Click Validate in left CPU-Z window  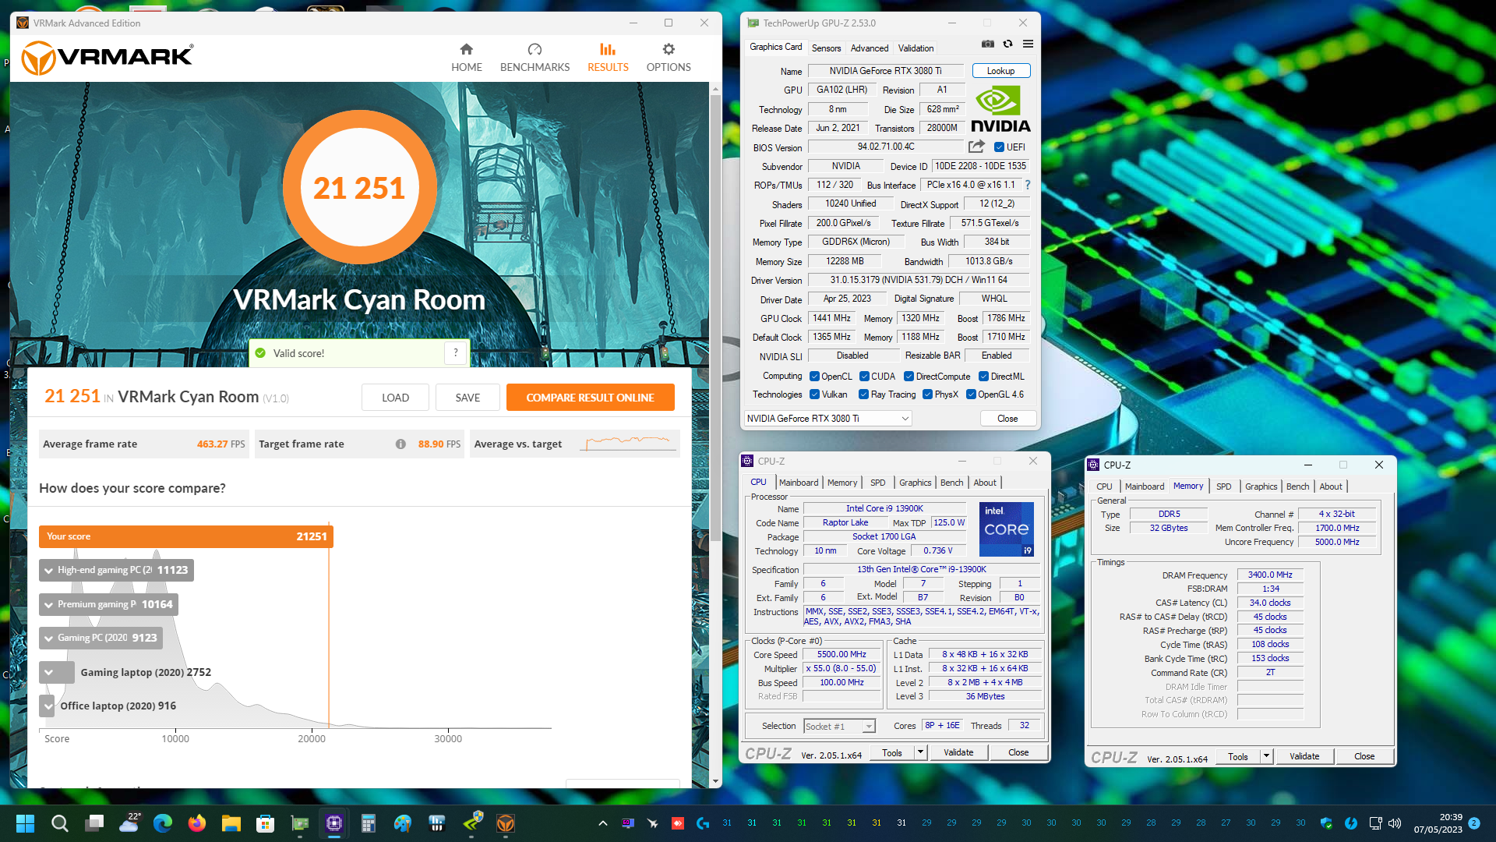(x=958, y=752)
